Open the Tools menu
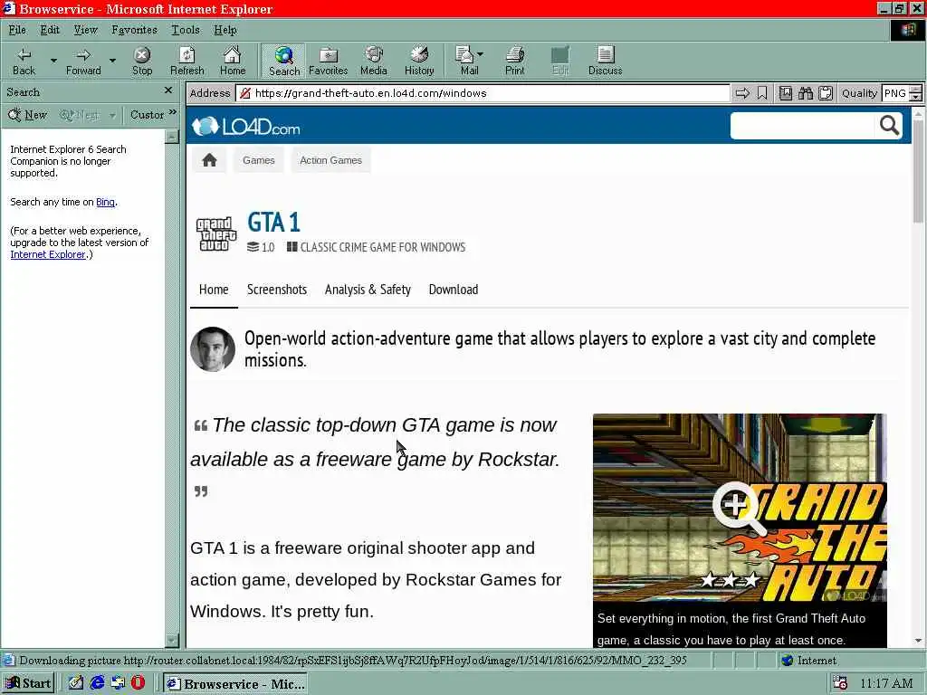The height and width of the screenshot is (695, 927). click(x=185, y=30)
